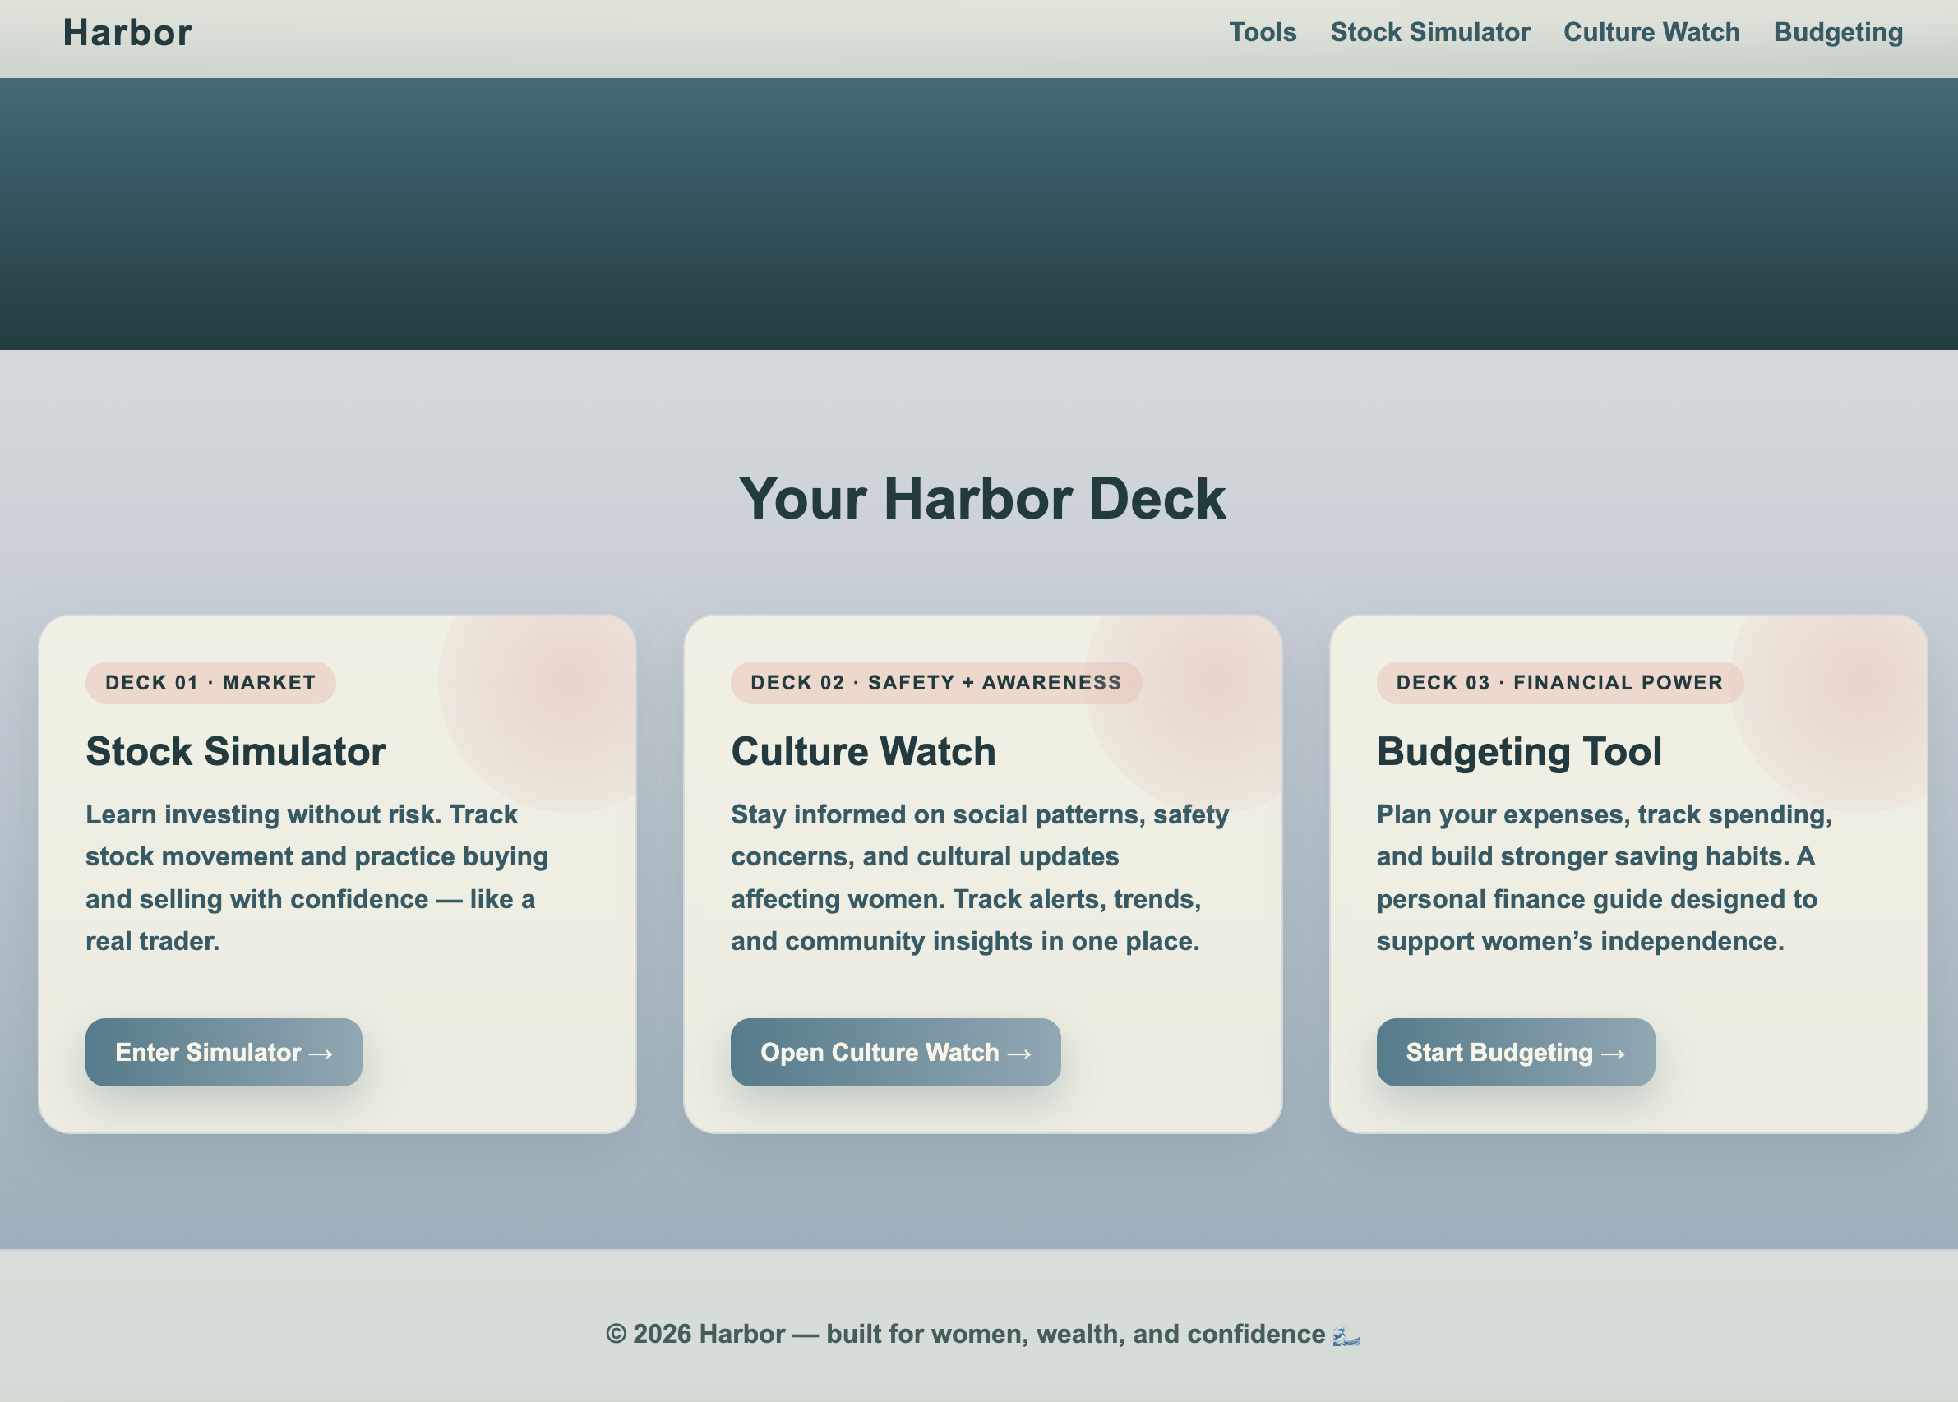Image resolution: width=1958 pixels, height=1402 pixels.
Task: Open the Tools nav link
Action: point(1262,33)
